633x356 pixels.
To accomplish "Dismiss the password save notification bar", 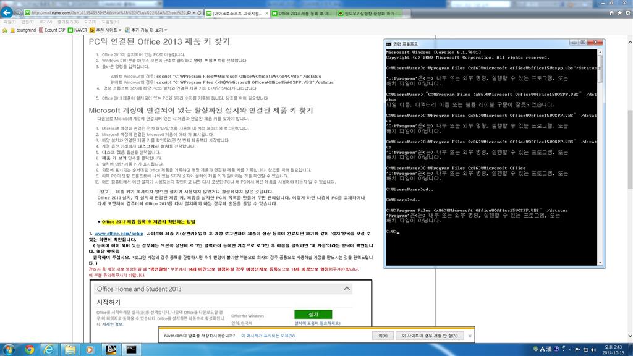I will 470,336.
